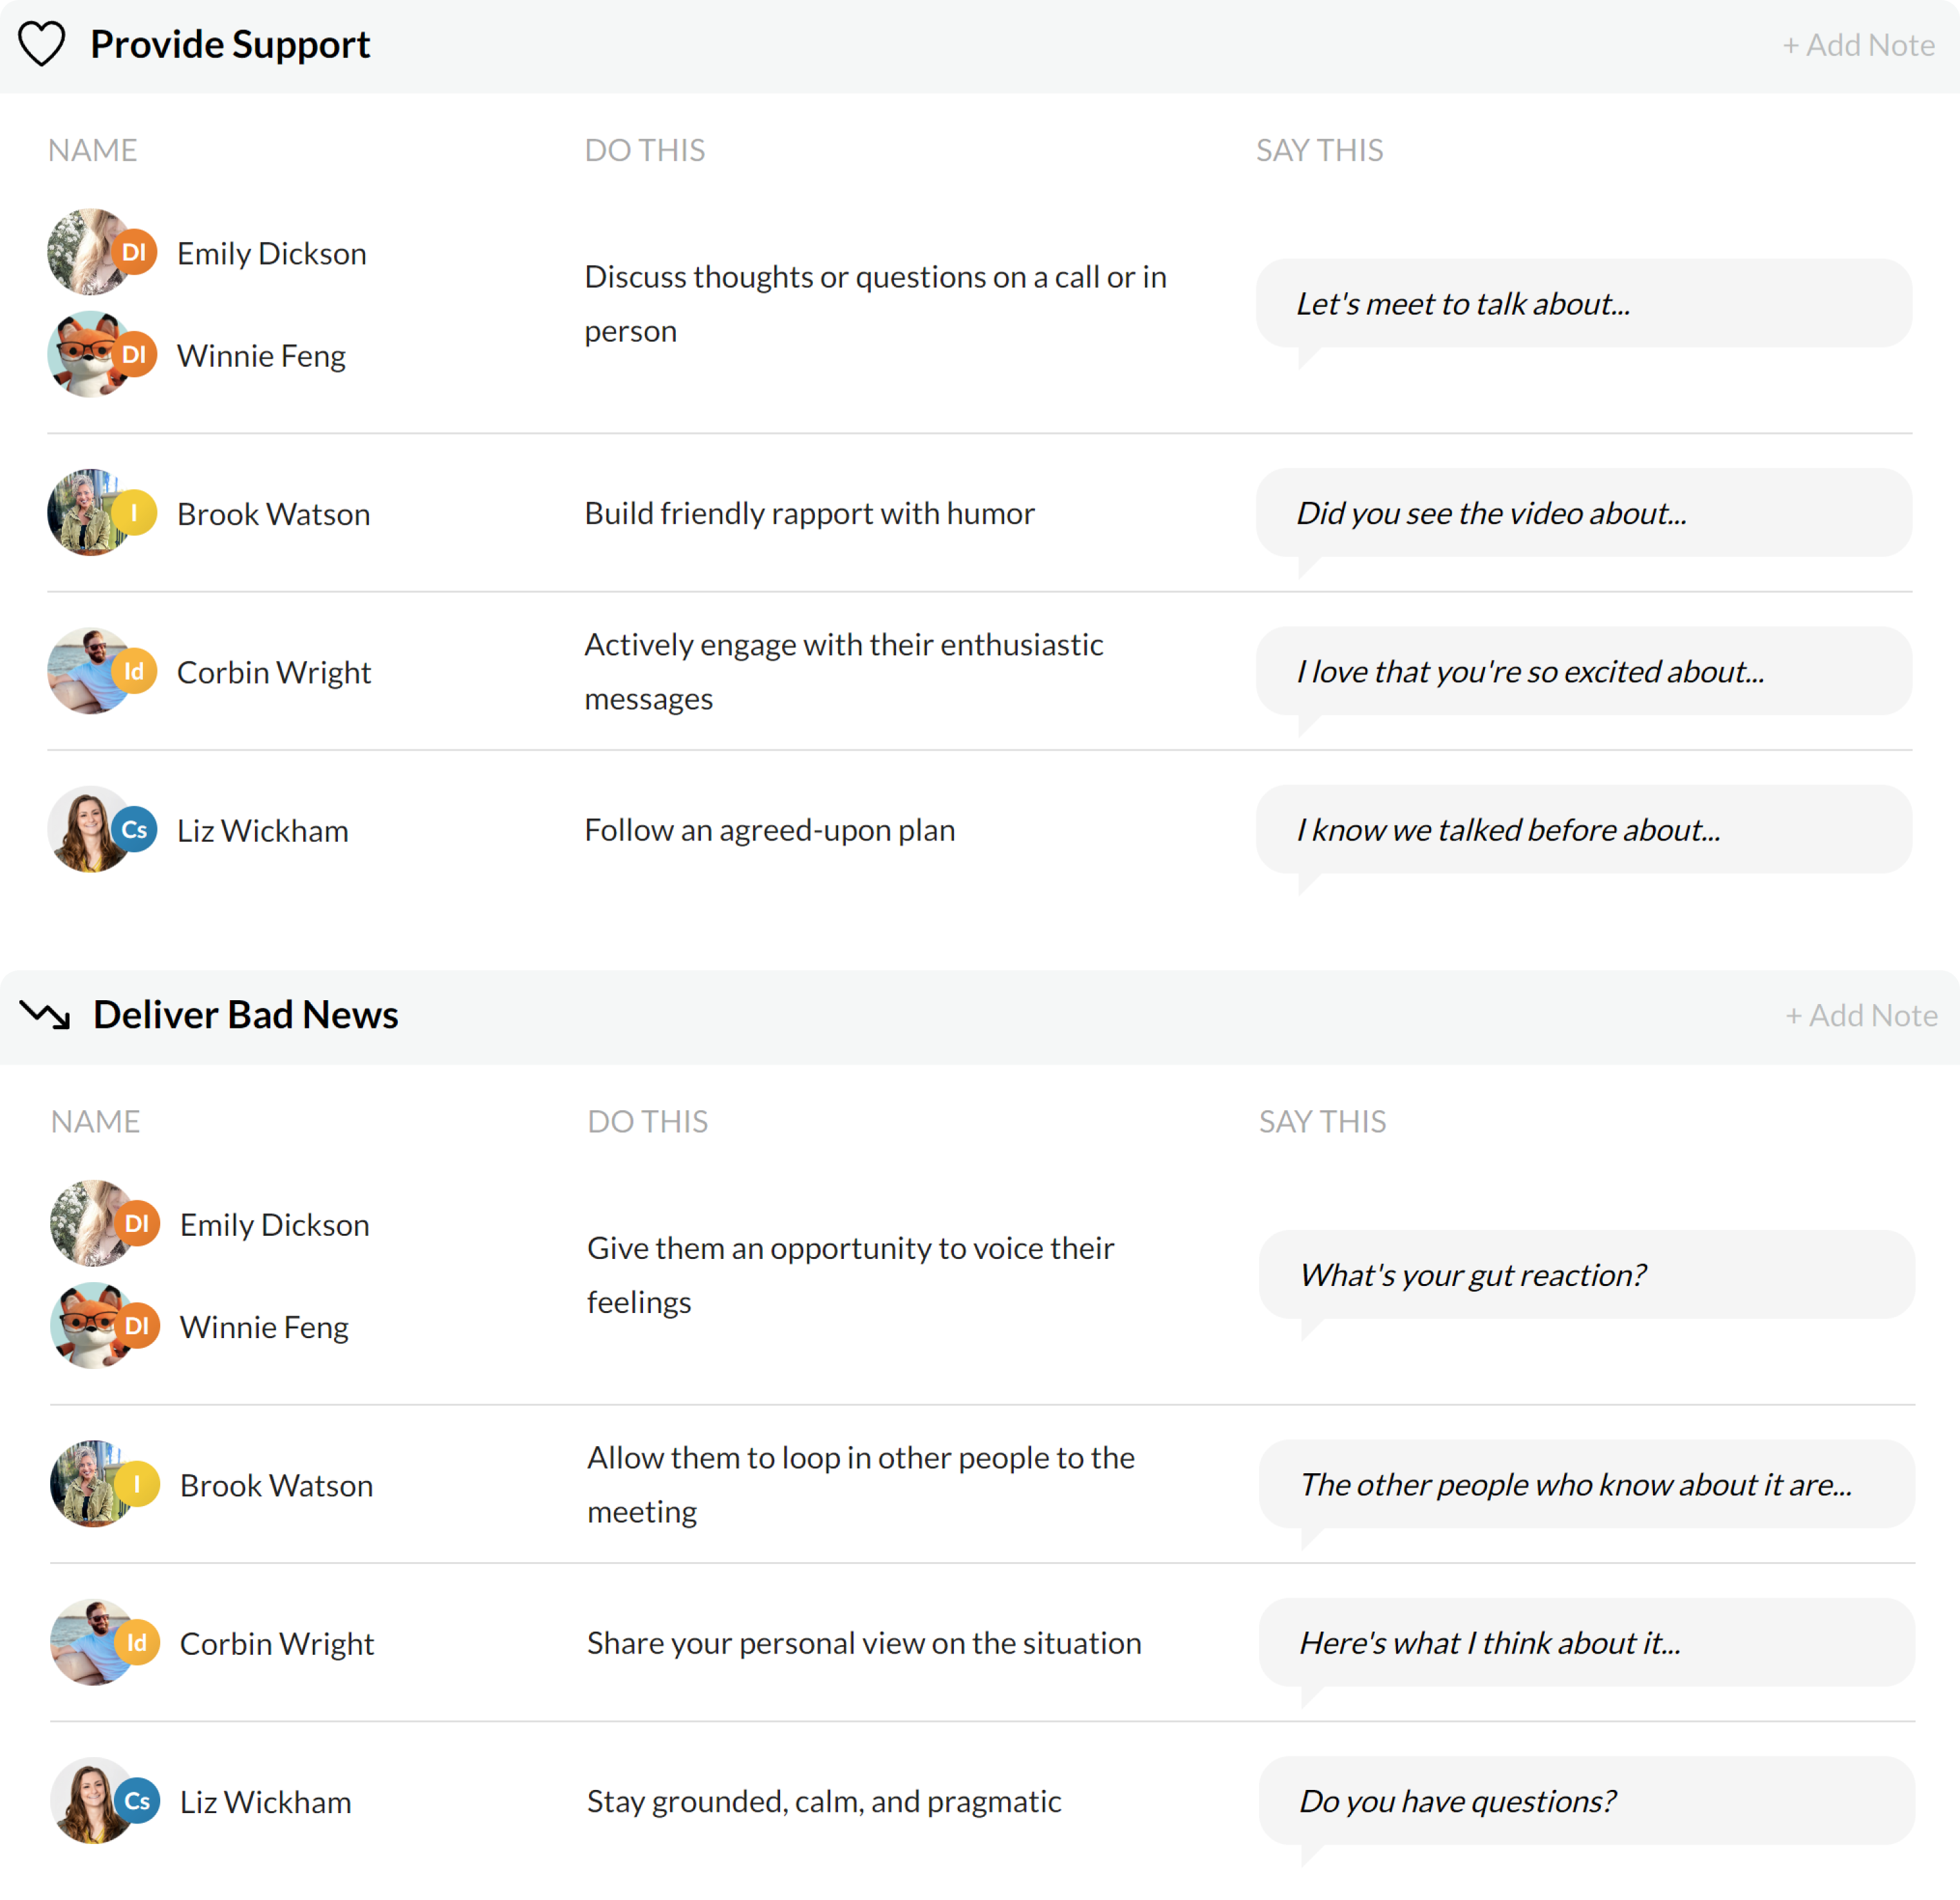Click Liz Wickham's blue Cs badge under Provide Support
Screen dimensions: 1960x1900
coord(134,830)
